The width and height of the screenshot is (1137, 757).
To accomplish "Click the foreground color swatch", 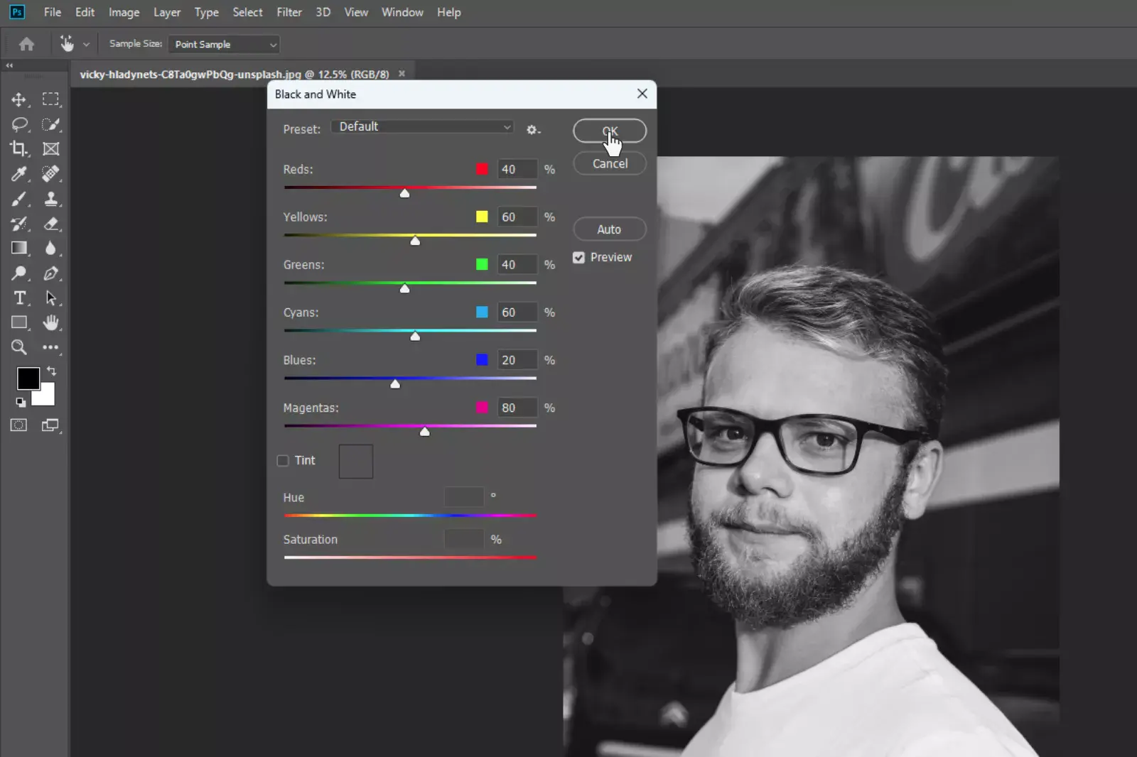I will coord(28,378).
